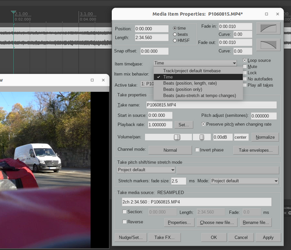Maximize the video preview window
The width and height of the screenshot is (291, 250).
coord(92,80)
